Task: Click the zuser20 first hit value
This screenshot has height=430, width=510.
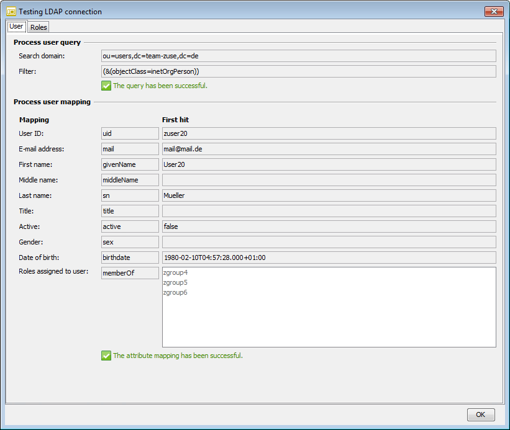Action: [329, 133]
